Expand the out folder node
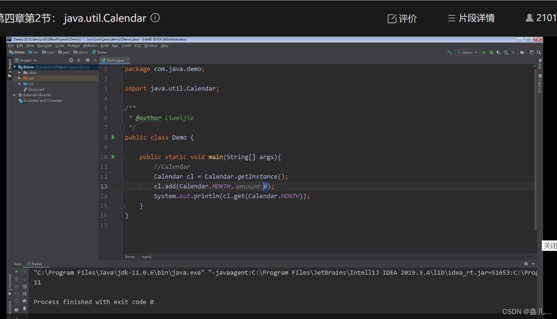This screenshot has height=319, width=557. coord(20,78)
